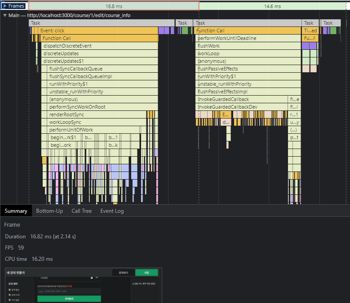This screenshot has width=350, height=303.
Task: Select the discreteUpdates$1 flame entry
Action: click(100, 61)
